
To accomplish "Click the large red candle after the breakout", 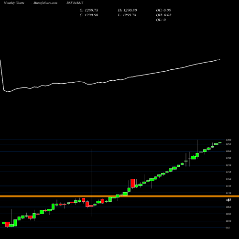I will 133,183.
